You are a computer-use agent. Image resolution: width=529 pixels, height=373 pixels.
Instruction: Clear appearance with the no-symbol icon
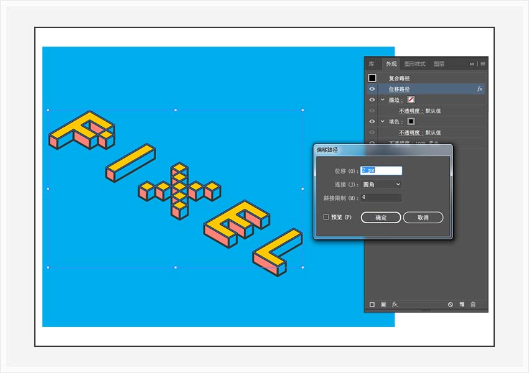point(451,305)
